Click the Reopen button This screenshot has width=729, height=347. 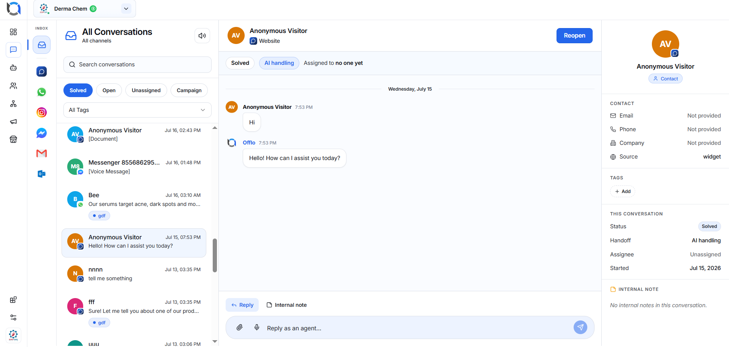574,36
